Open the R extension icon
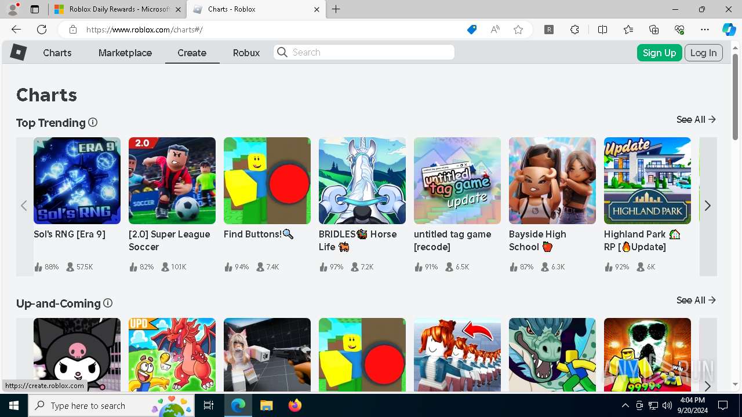Image resolution: width=742 pixels, height=417 pixels. click(x=549, y=30)
